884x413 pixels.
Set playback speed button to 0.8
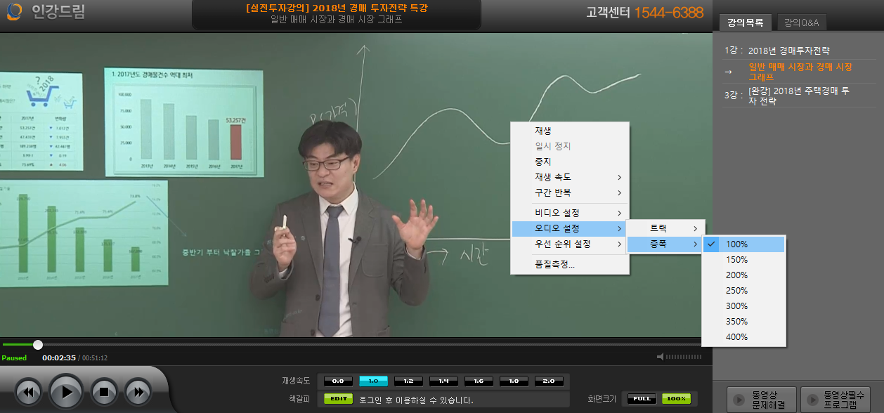tap(338, 381)
